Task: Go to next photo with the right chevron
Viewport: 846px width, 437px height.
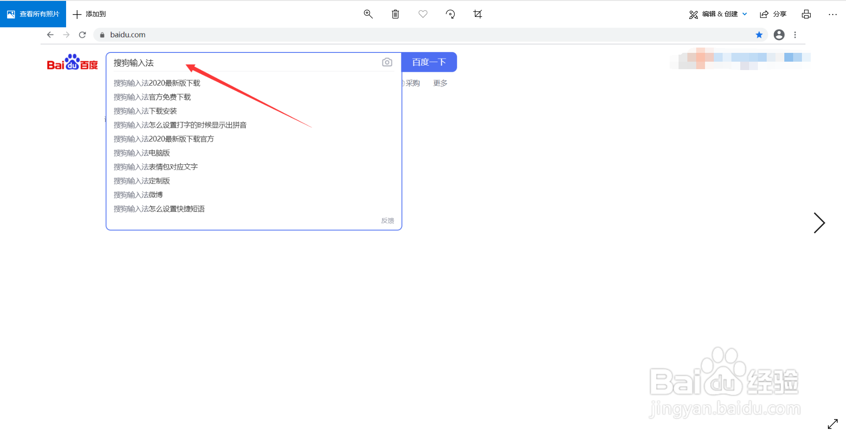Action: tap(819, 223)
